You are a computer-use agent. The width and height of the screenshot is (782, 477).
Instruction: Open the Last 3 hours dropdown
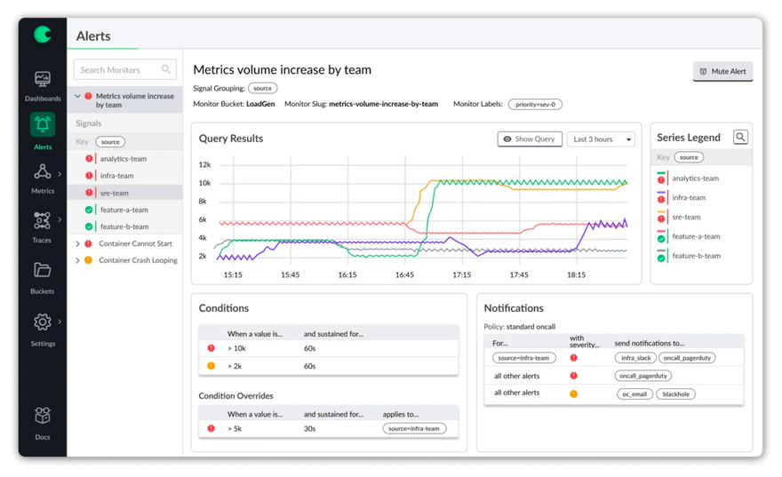point(602,139)
